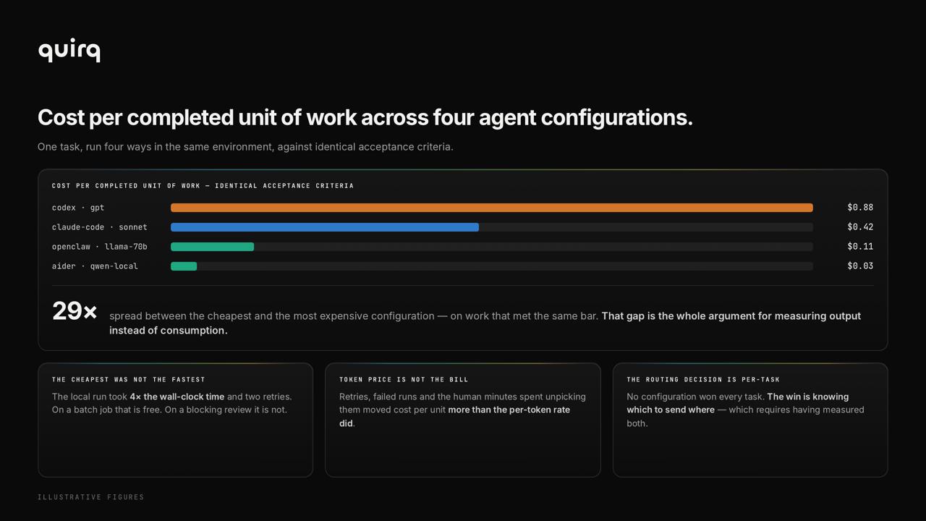This screenshot has width=926, height=521.
Task: Click the green openclaw · llama-70b bar
Action: [x=212, y=247]
